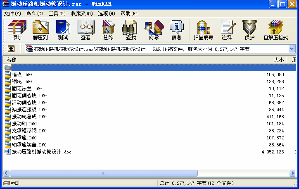The height and width of the screenshot is (189, 299).
Task: Click the 解压到 (Extract To) icon
Action: 40,30
